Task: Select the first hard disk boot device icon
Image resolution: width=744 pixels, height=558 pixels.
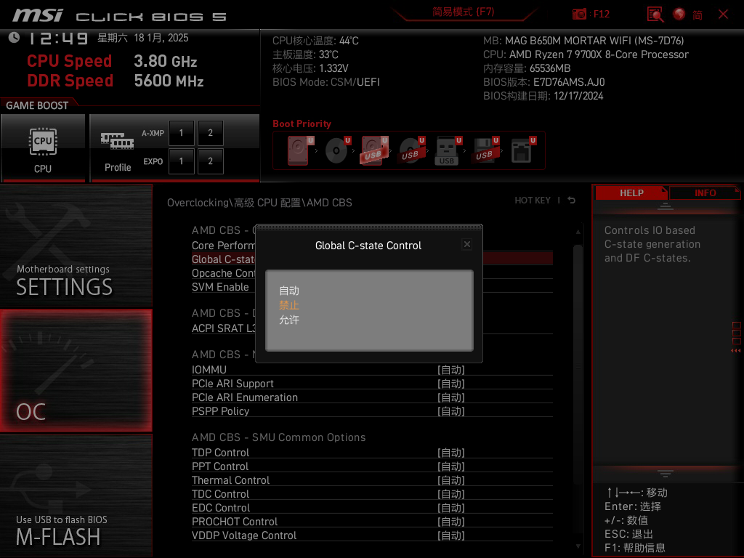Action: click(300, 150)
